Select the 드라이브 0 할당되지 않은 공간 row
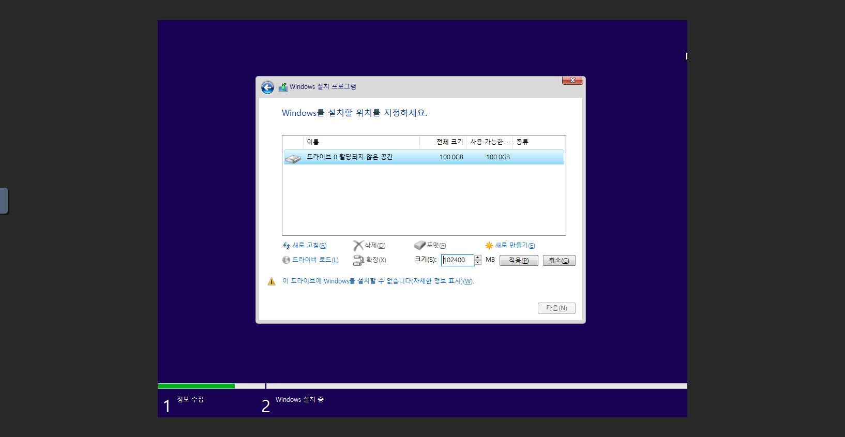The image size is (845, 437). [424, 157]
